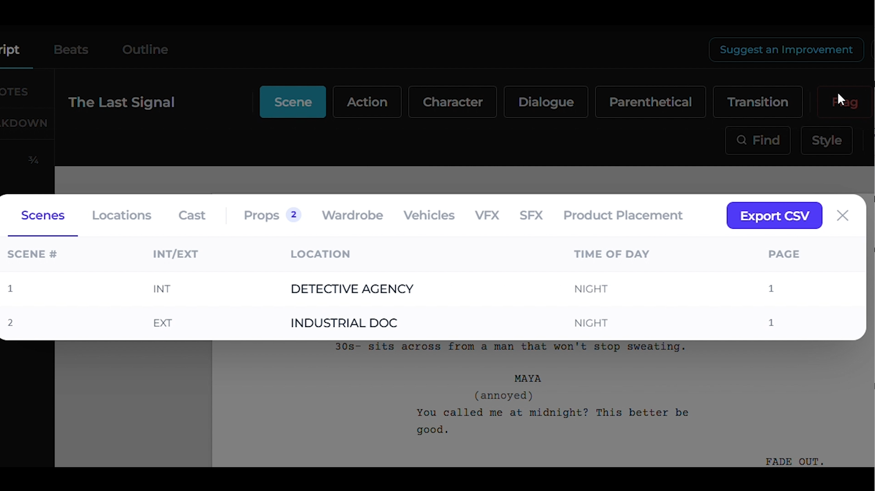The image size is (875, 491).
Task: Select the Dialogue element button
Action: click(545, 102)
